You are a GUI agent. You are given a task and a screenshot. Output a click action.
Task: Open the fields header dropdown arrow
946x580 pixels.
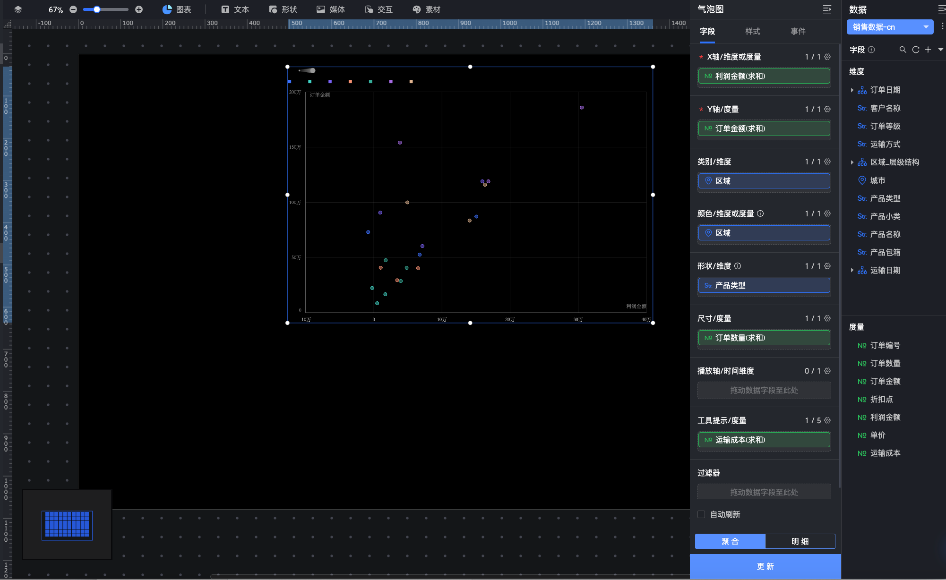point(940,50)
